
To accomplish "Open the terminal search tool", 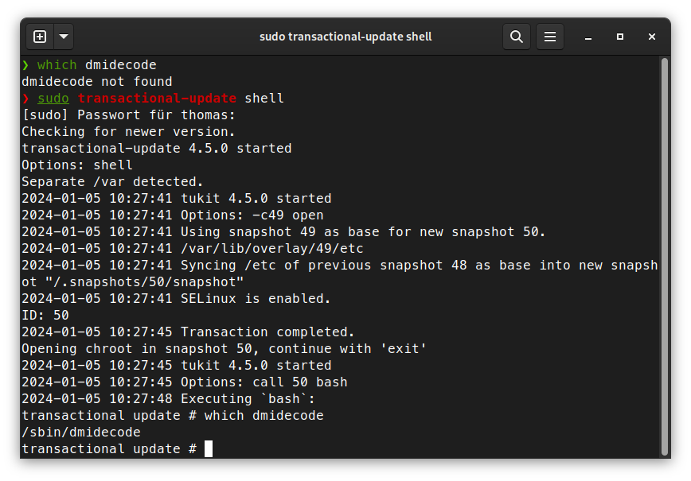I will pyautogui.click(x=517, y=37).
